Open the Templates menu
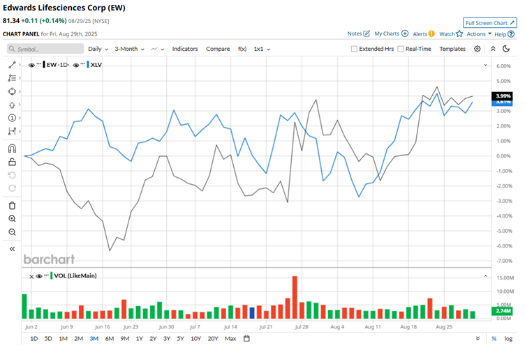 [452, 49]
